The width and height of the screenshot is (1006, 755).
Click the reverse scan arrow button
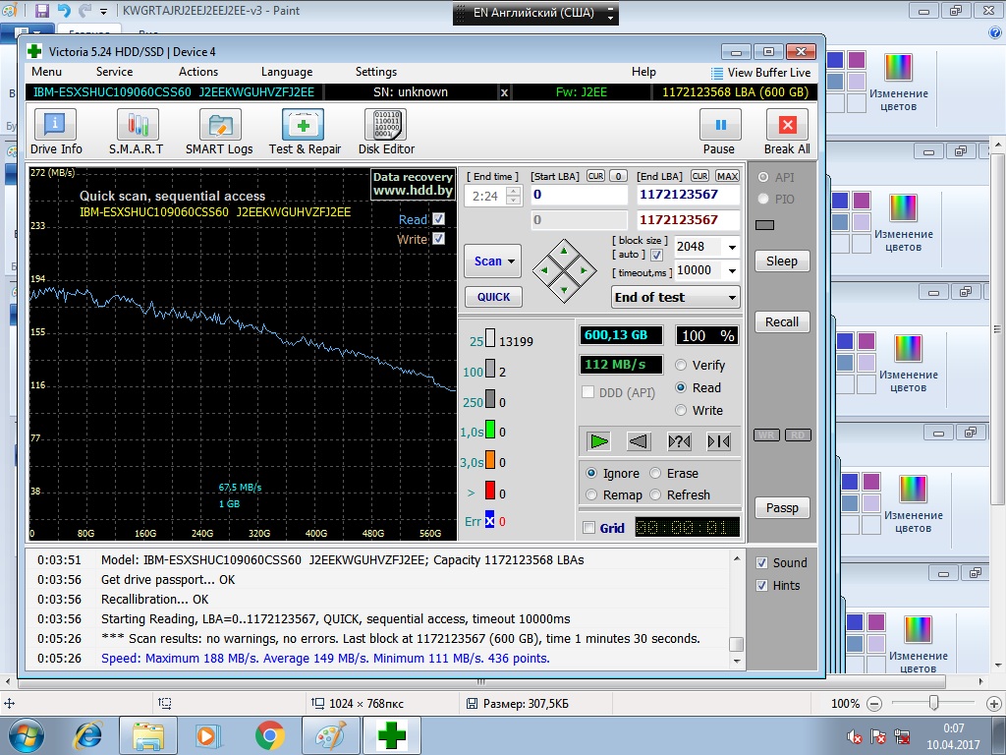[x=639, y=441]
